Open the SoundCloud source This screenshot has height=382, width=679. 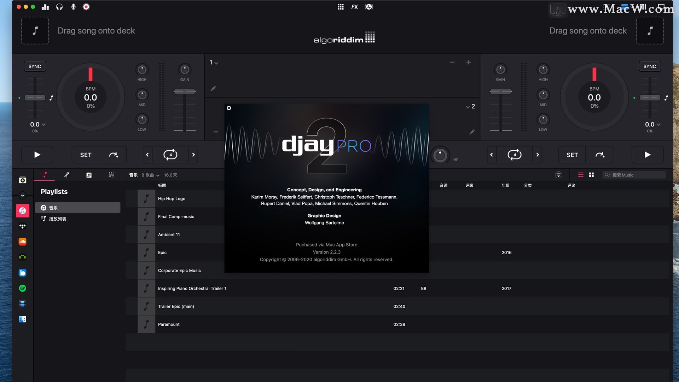click(x=22, y=242)
